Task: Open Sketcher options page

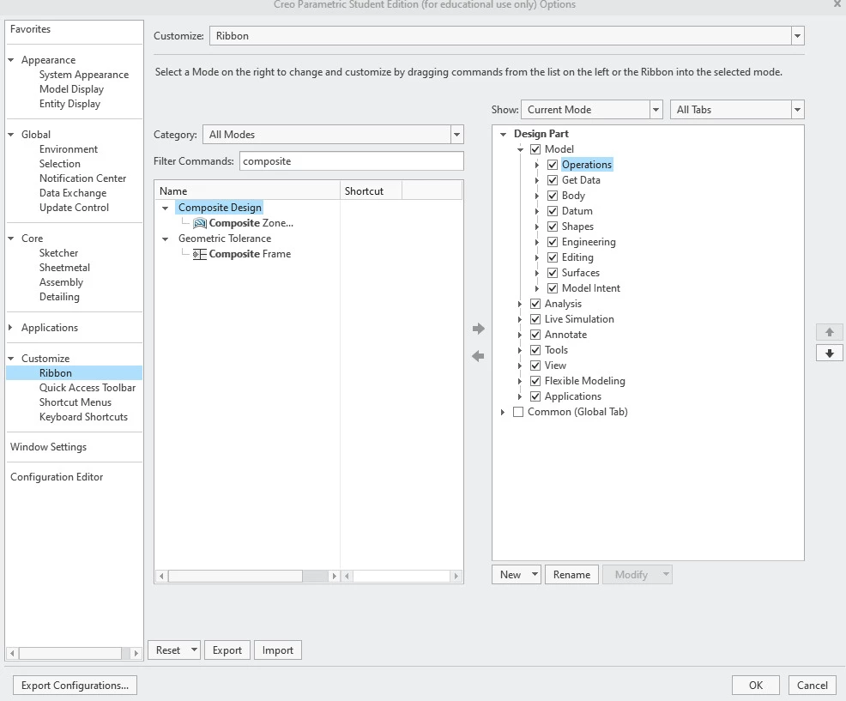Action: coord(58,252)
